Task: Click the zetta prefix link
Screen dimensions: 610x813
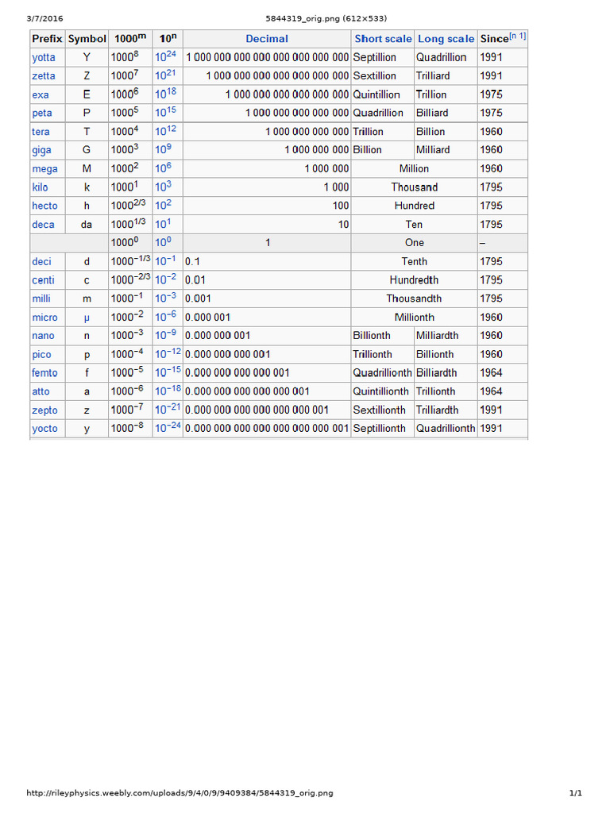Action: [x=44, y=76]
